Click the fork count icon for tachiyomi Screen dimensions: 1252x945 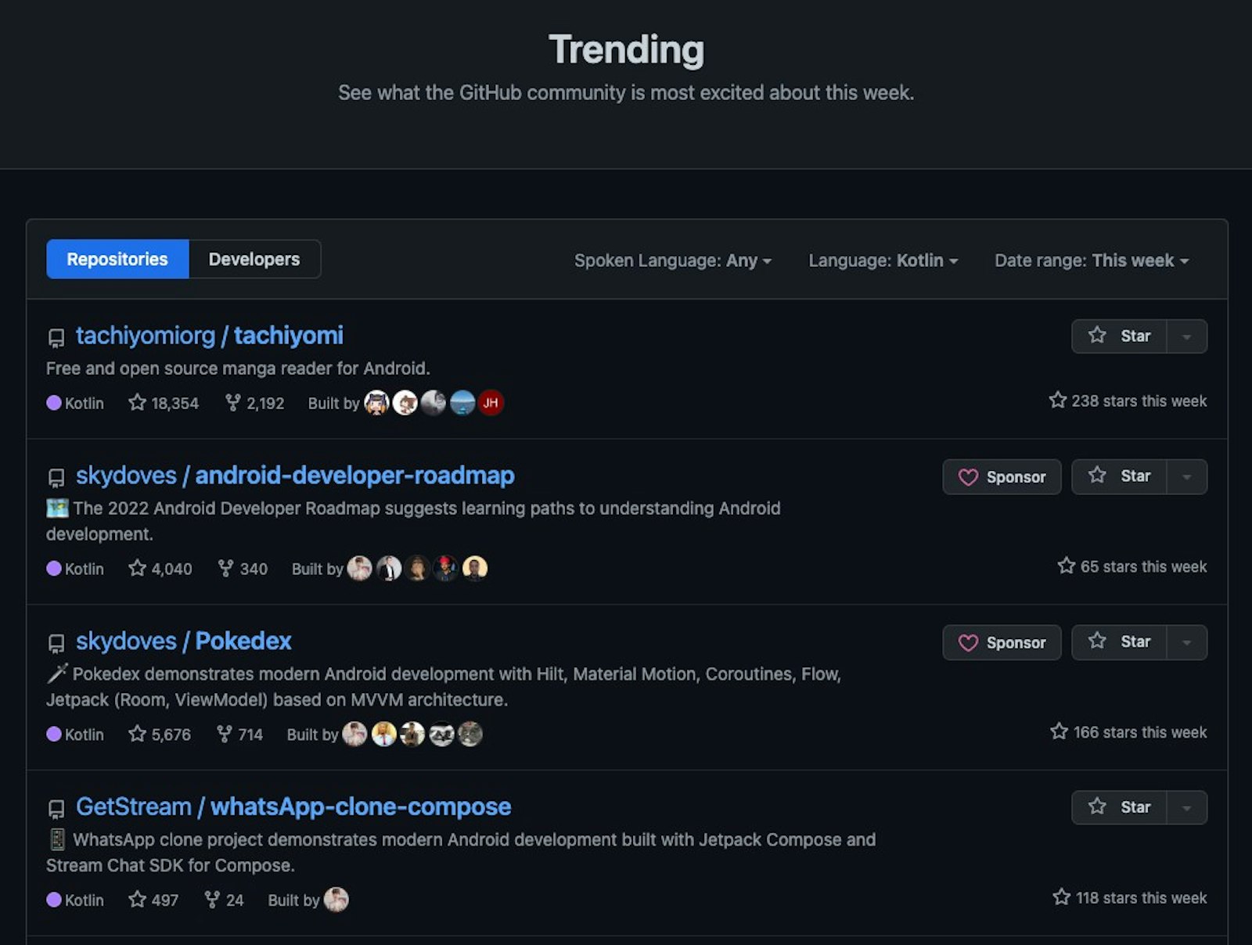coord(232,403)
